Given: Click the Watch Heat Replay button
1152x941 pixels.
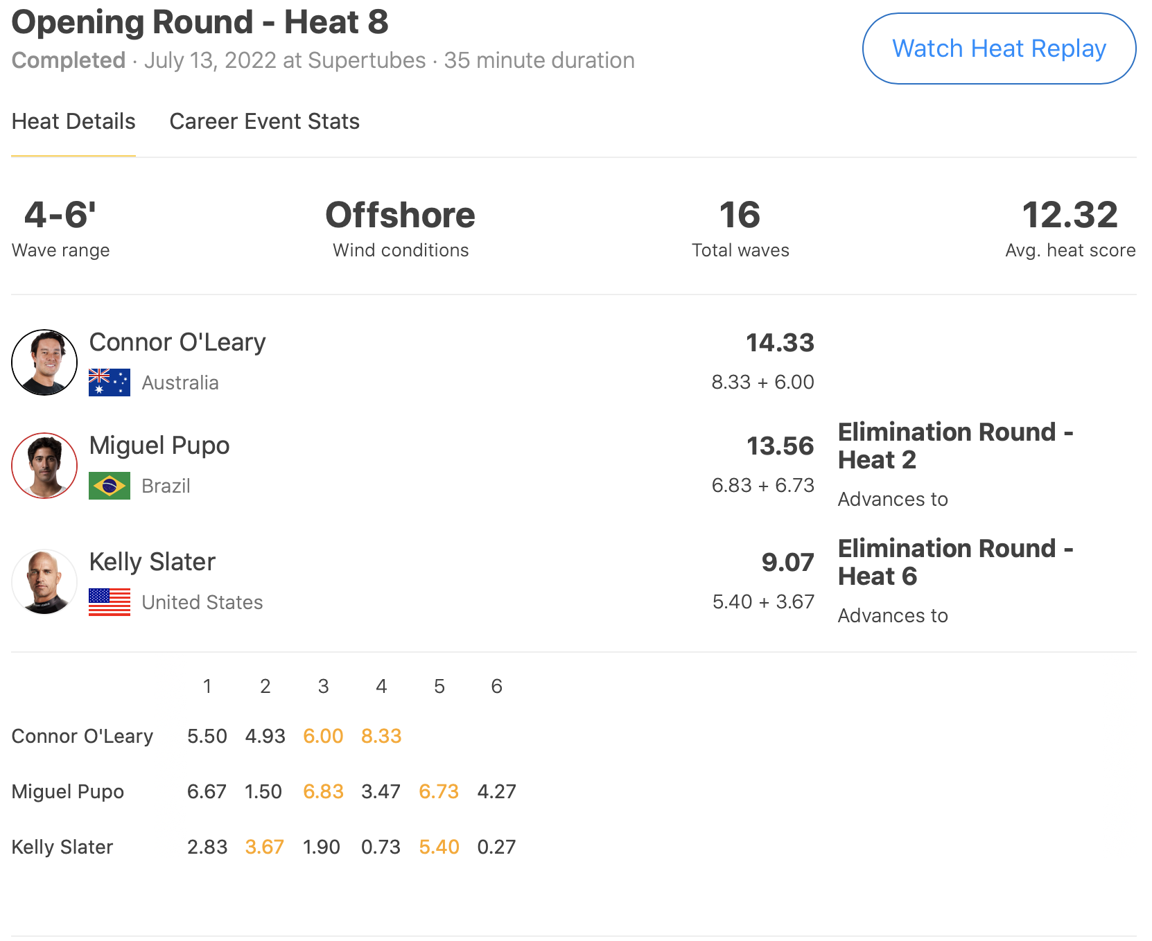Looking at the screenshot, I should (998, 49).
